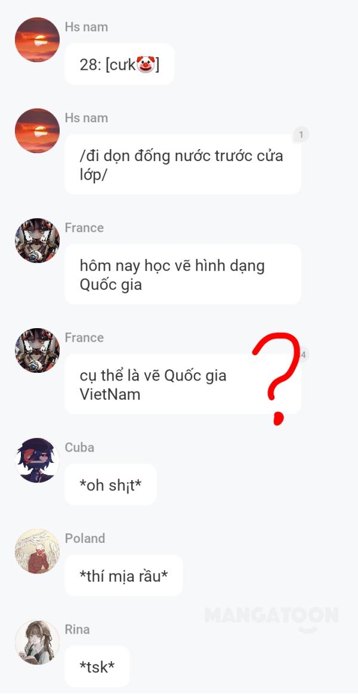Tap Poland's winged character avatar
The width and height of the screenshot is (358, 695).
(37, 551)
